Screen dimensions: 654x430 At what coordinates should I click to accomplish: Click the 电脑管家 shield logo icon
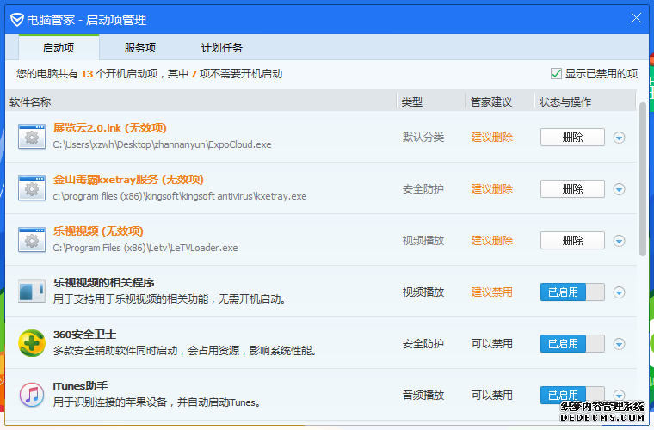(16, 20)
